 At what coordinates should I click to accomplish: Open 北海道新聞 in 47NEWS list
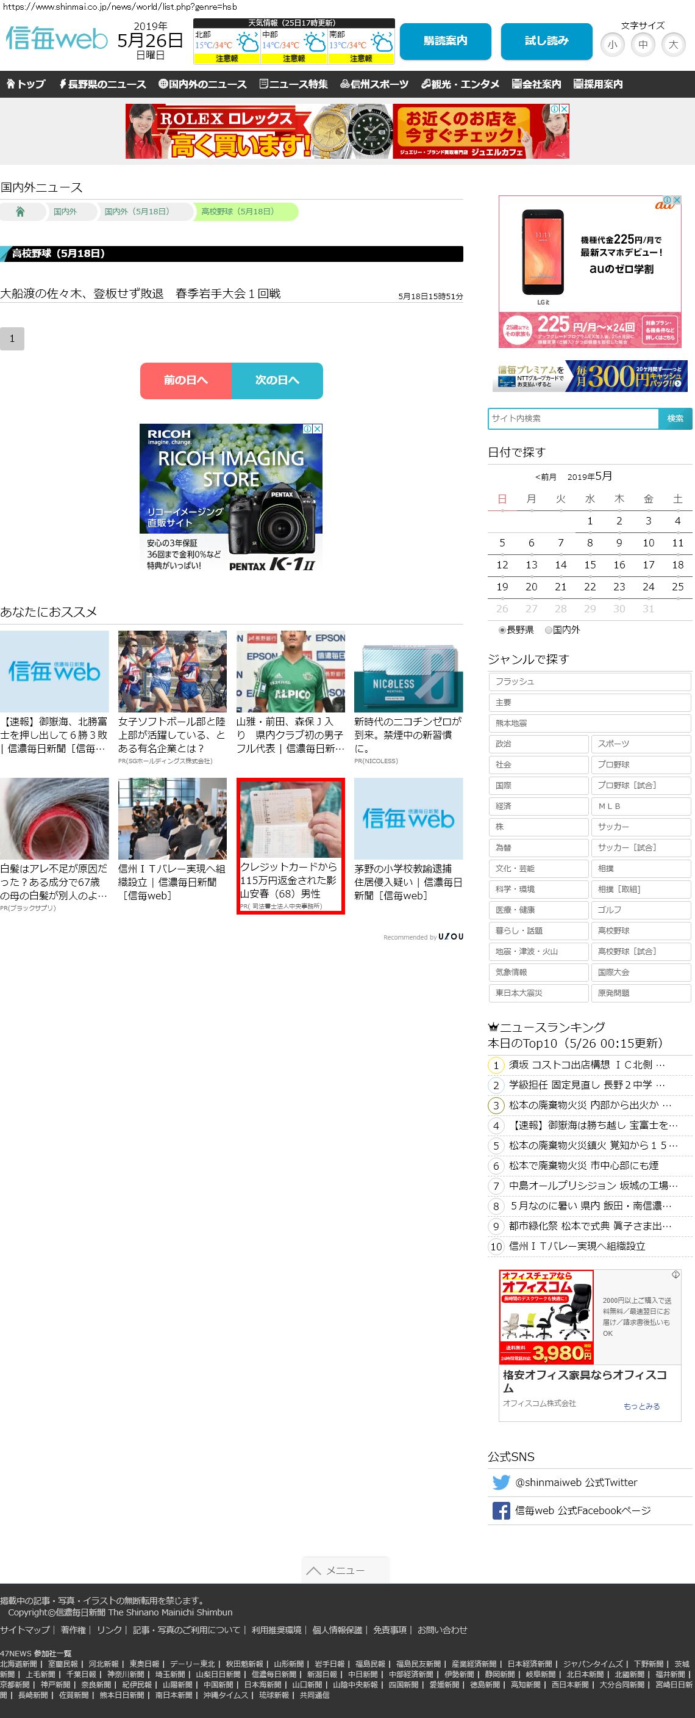(x=19, y=1664)
